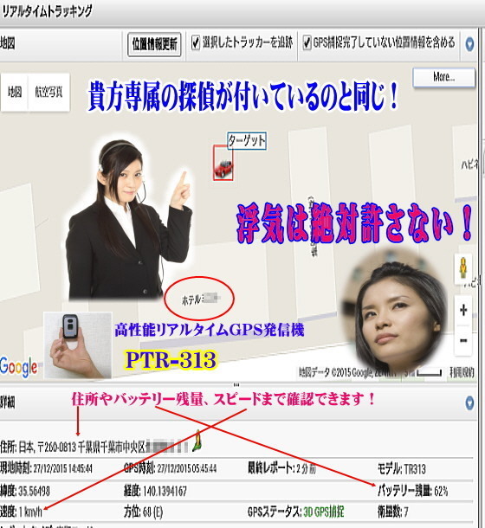Toggle include incomplete GPS positions checkbox
Image resolution: width=485 pixels, height=528 pixels.
tap(307, 43)
